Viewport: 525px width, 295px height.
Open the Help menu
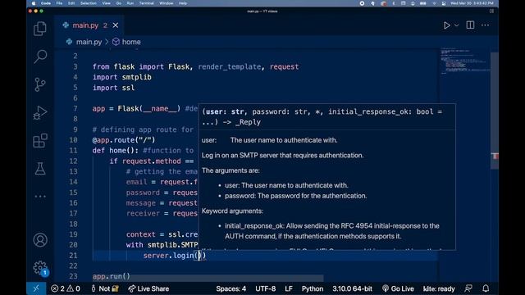(x=183, y=3)
